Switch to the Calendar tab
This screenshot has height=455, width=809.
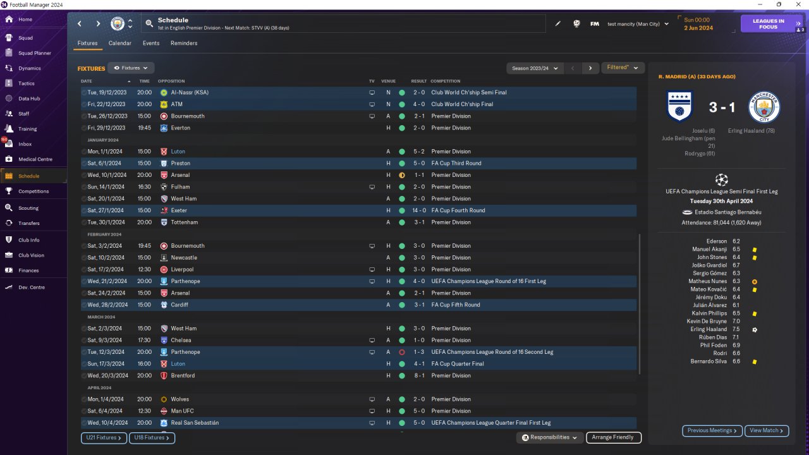[120, 44]
